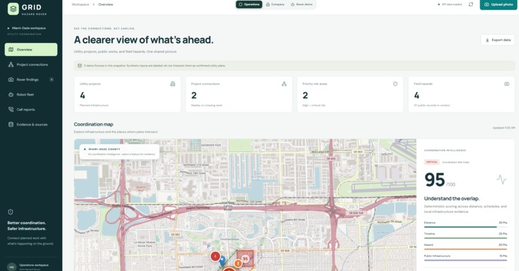This screenshot has height=271, width=519.
Task: Click the camera icon on Field hazards card
Action: point(506,84)
